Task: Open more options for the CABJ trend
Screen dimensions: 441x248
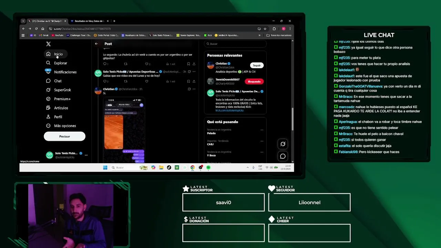Action: (262, 141)
